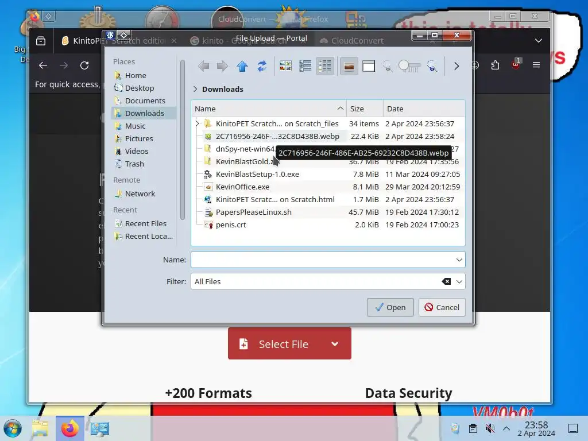Select the KinitoPET Scratch.html file
588x441 pixels.
tap(328, 199)
